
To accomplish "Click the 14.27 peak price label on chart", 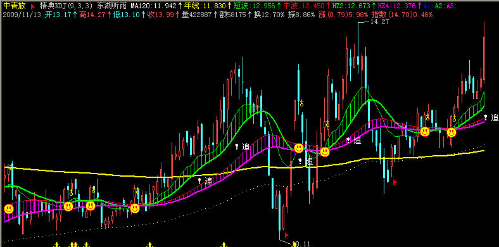I will (380, 22).
